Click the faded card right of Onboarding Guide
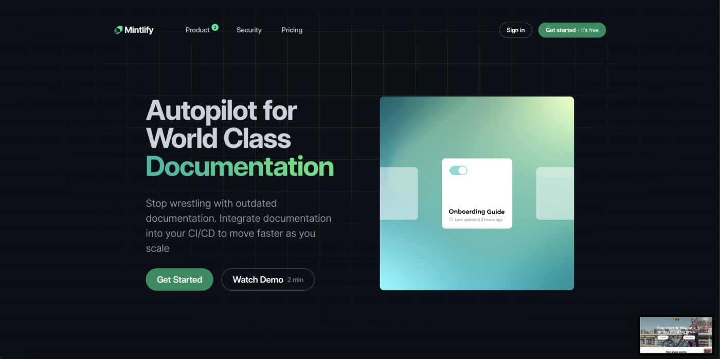The image size is (720, 359). (x=555, y=194)
